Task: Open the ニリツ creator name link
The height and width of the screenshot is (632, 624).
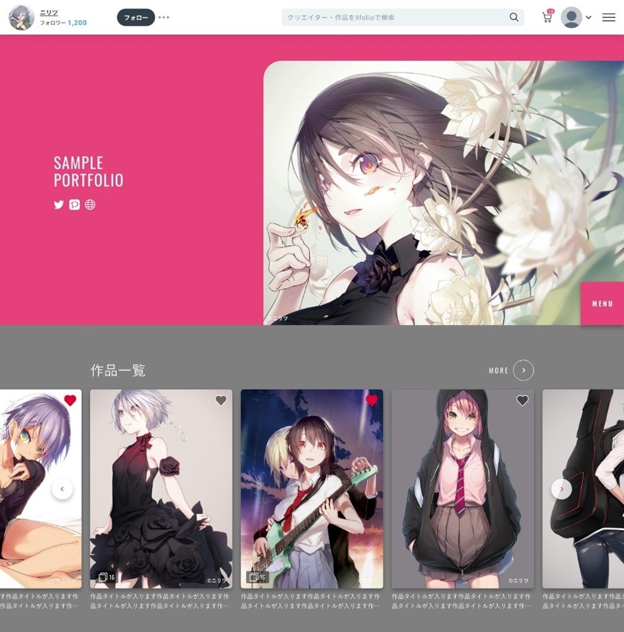Action: (x=49, y=13)
